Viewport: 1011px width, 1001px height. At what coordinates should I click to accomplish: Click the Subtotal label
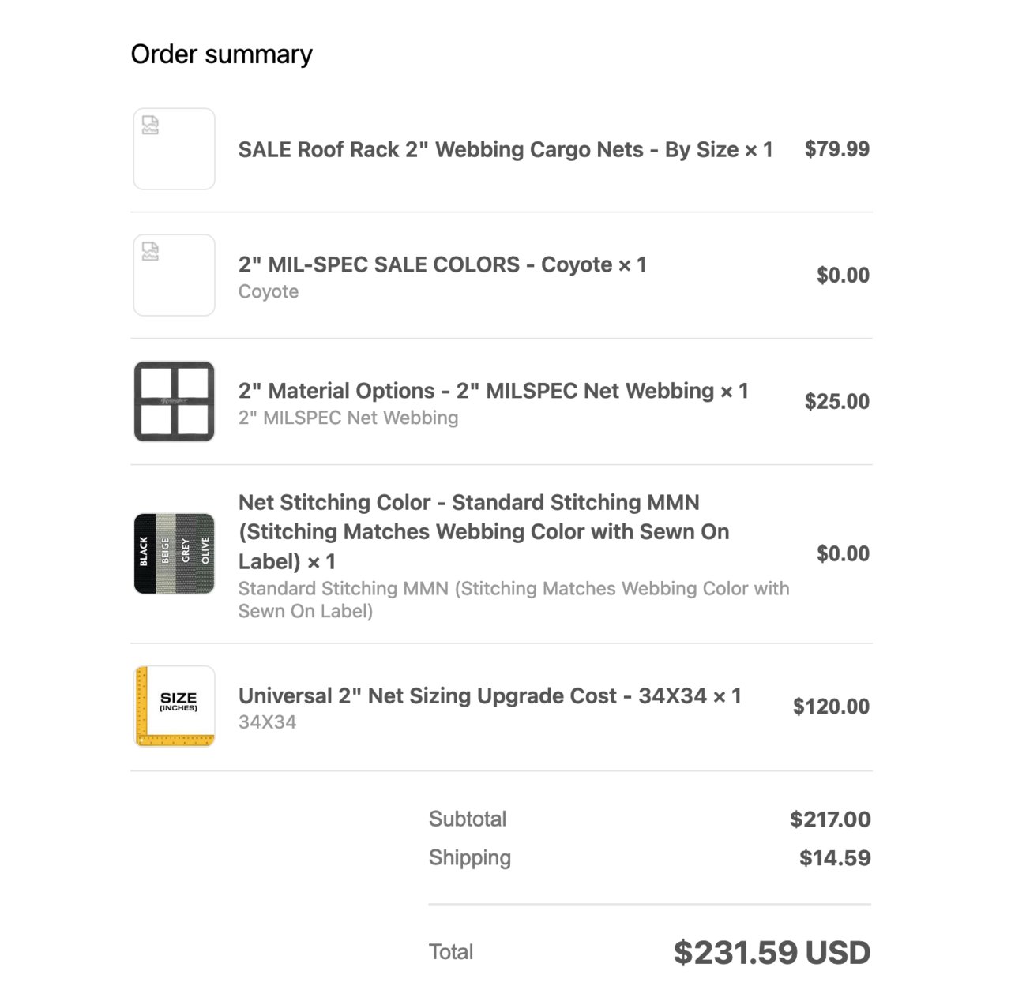(x=468, y=819)
